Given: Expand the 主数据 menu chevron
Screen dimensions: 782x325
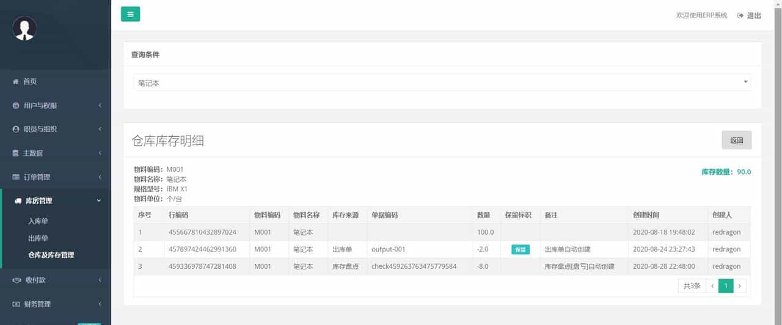Looking at the screenshot, I should [100, 153].
